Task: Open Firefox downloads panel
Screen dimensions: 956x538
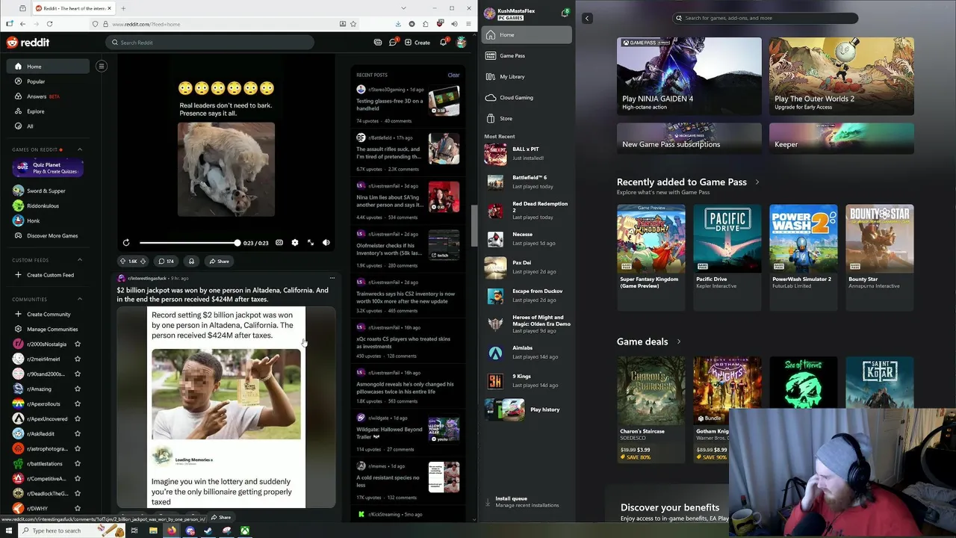Action: coord(398,24)
